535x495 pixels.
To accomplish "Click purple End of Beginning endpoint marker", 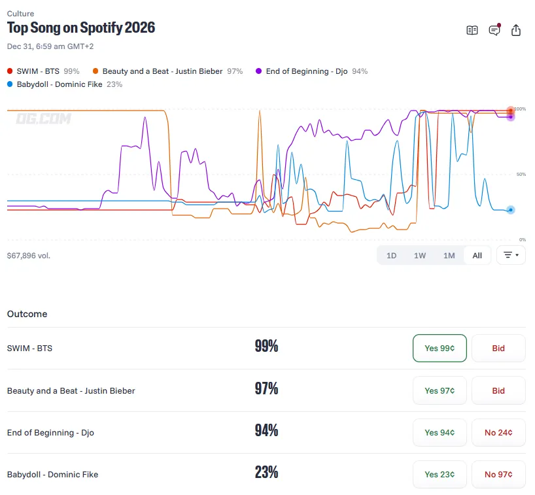I will pos(510,117).
